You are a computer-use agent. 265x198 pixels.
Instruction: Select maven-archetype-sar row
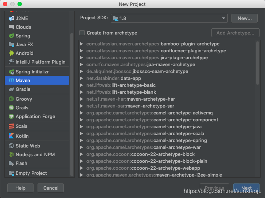(167, 106)
